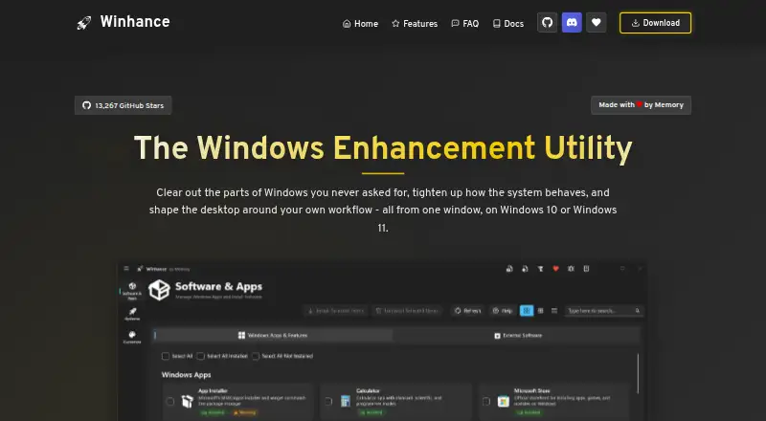766x421 pixels.
Task: Tick the Microsoft Store checkbox
Action: [x=486, y=402]
